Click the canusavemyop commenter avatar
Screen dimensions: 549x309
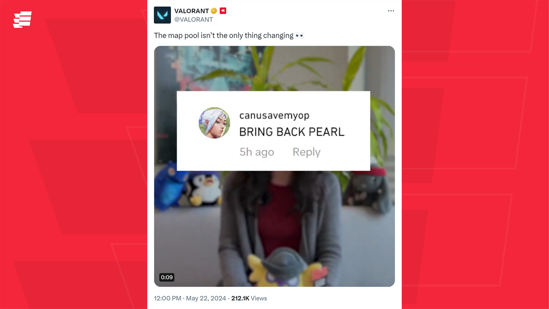tap(214, 123)
